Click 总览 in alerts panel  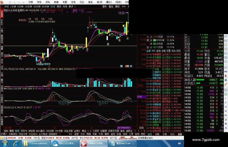[179, 51]
